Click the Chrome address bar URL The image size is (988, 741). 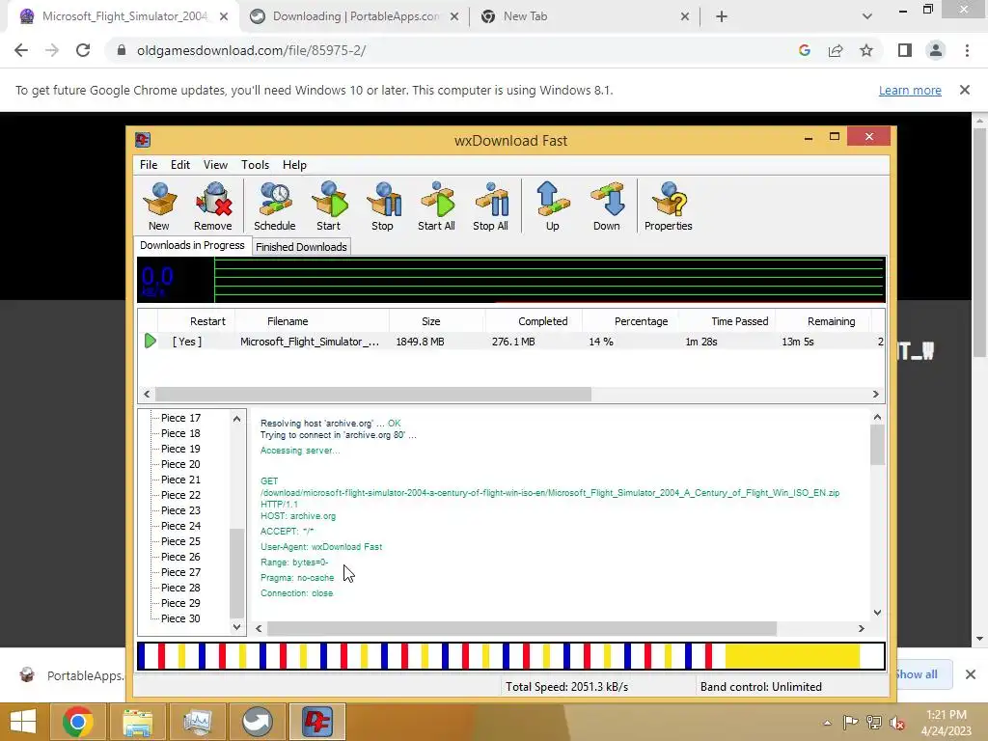pyautogui.click(x=252, y=50)
